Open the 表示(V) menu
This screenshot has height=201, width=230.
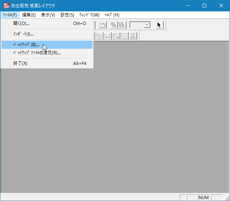click(48, 15)
